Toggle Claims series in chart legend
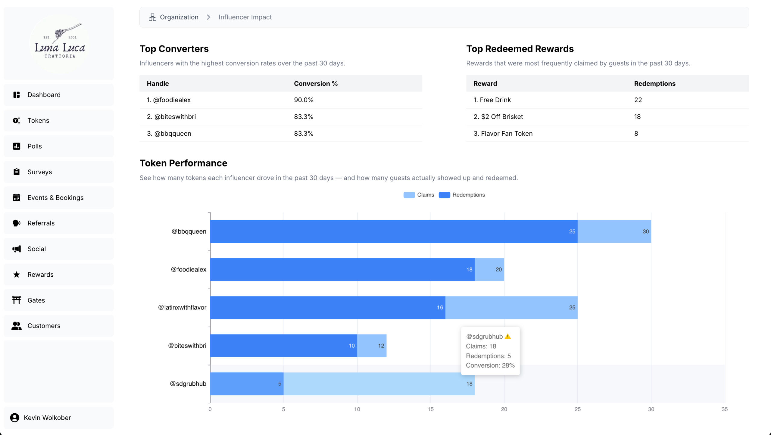771x435 pixels. click(x=419, y=195)
